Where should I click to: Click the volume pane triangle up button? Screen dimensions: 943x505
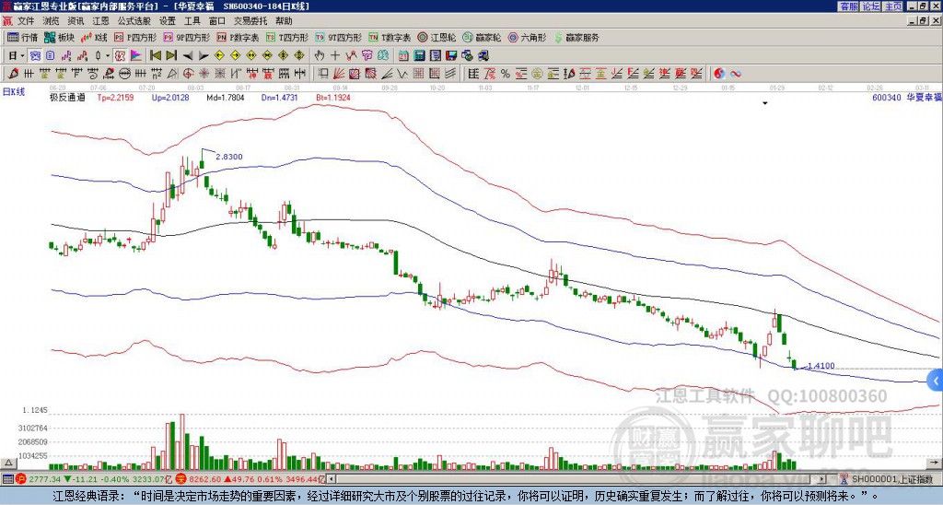tap(8, 463)
